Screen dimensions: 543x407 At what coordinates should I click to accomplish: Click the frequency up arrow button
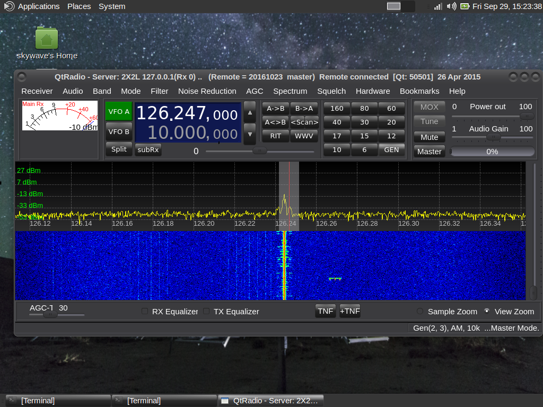250,112
